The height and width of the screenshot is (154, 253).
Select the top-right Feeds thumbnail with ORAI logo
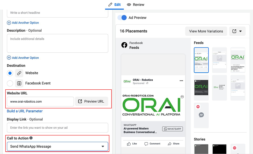point(238,60)
